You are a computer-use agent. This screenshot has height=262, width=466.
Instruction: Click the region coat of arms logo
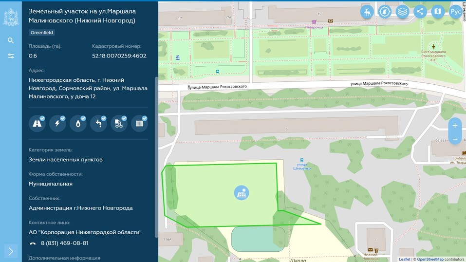point(11,18)
